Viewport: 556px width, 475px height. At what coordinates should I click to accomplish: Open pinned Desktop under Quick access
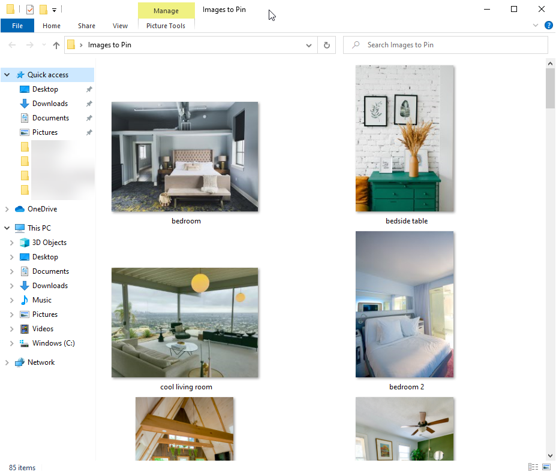[x=45, y=89]
